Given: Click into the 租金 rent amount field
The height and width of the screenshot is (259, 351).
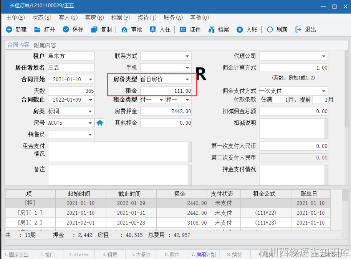Looking at the screenshot, I should coord(166,91).
